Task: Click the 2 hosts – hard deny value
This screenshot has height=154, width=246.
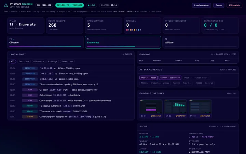Action: pyautogui.click(x=201, y=137)
